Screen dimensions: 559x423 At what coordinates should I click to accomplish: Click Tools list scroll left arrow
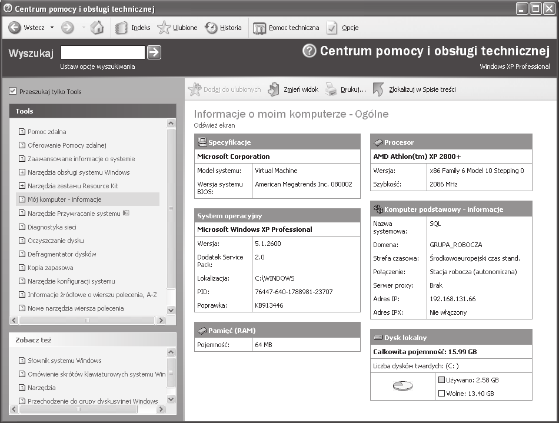(14, 320)
